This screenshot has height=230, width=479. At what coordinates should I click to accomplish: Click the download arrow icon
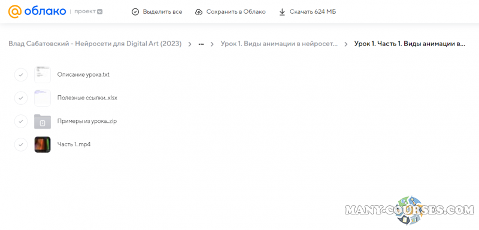[x=282, y=12]
